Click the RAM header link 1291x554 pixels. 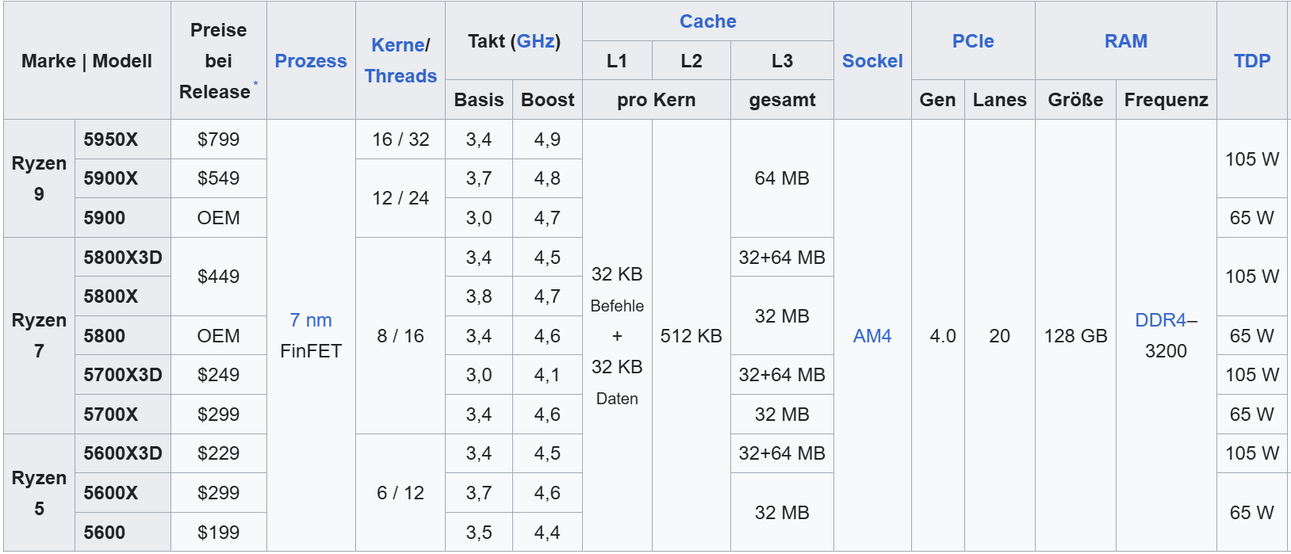coord(1125,41)
